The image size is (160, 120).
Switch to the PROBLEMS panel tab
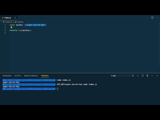[7, 76]
